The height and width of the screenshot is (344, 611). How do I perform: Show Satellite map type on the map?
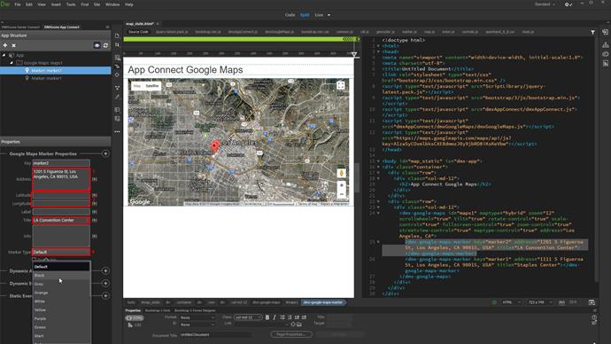pyautogui.click(x=152, y=86)
